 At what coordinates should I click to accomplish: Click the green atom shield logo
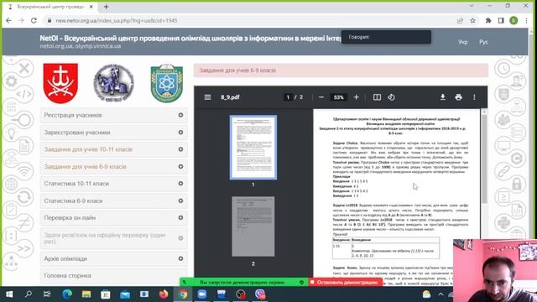coord(167,83)
